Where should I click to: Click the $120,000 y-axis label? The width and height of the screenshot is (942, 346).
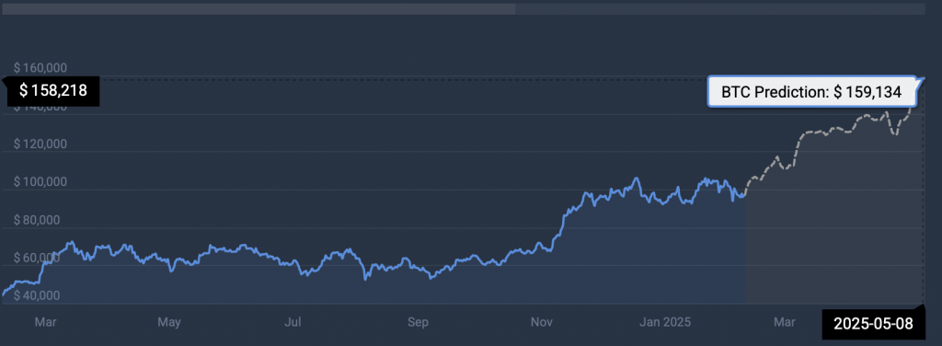(40, 144)
